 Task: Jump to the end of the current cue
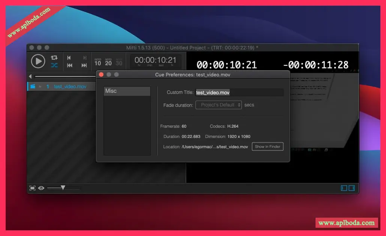[84, 58]
